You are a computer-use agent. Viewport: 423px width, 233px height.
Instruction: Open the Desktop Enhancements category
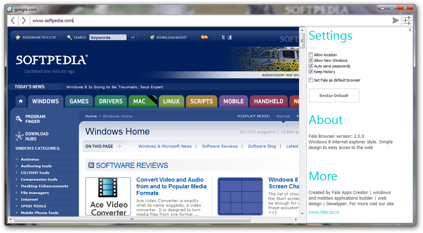[x=45, y=186]
